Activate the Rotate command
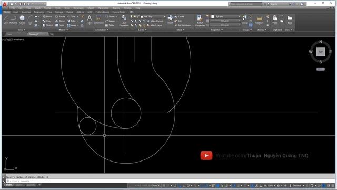This screenshot has width=337, height=190. click(x=60, y=16)
